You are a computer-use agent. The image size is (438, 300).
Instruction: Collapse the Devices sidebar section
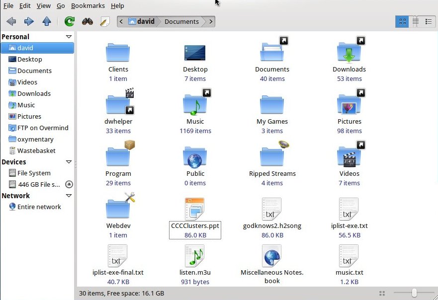point(69,162)
